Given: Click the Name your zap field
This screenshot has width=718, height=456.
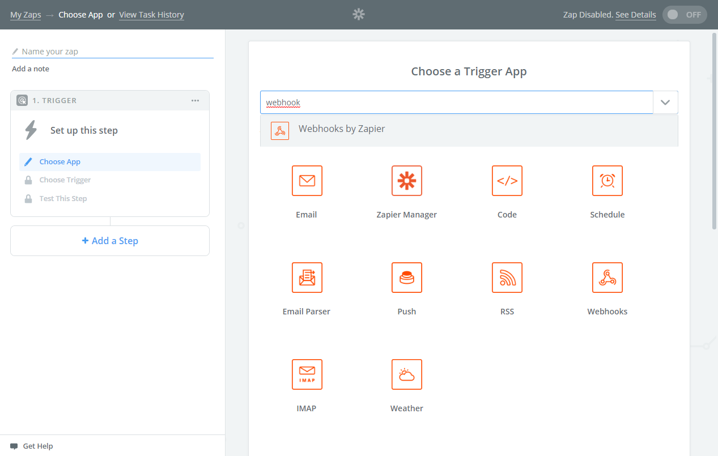Looking at the screenshot, I should pyautogui.click(x=112, y=51).
